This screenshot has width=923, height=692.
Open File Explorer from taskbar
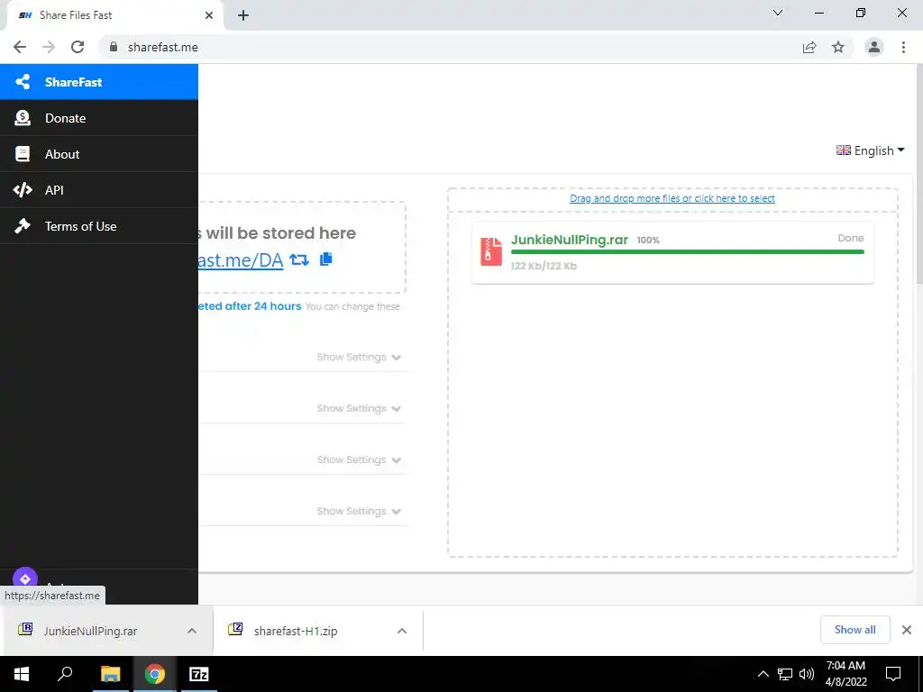(110, 674)
